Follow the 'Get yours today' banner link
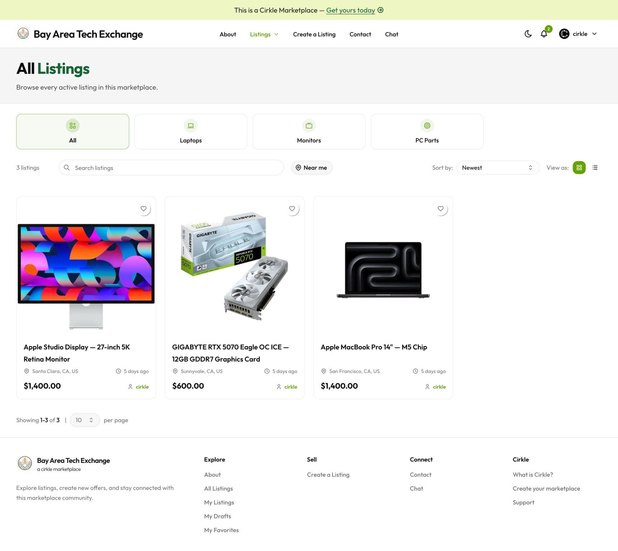 [x=350, y=10]
